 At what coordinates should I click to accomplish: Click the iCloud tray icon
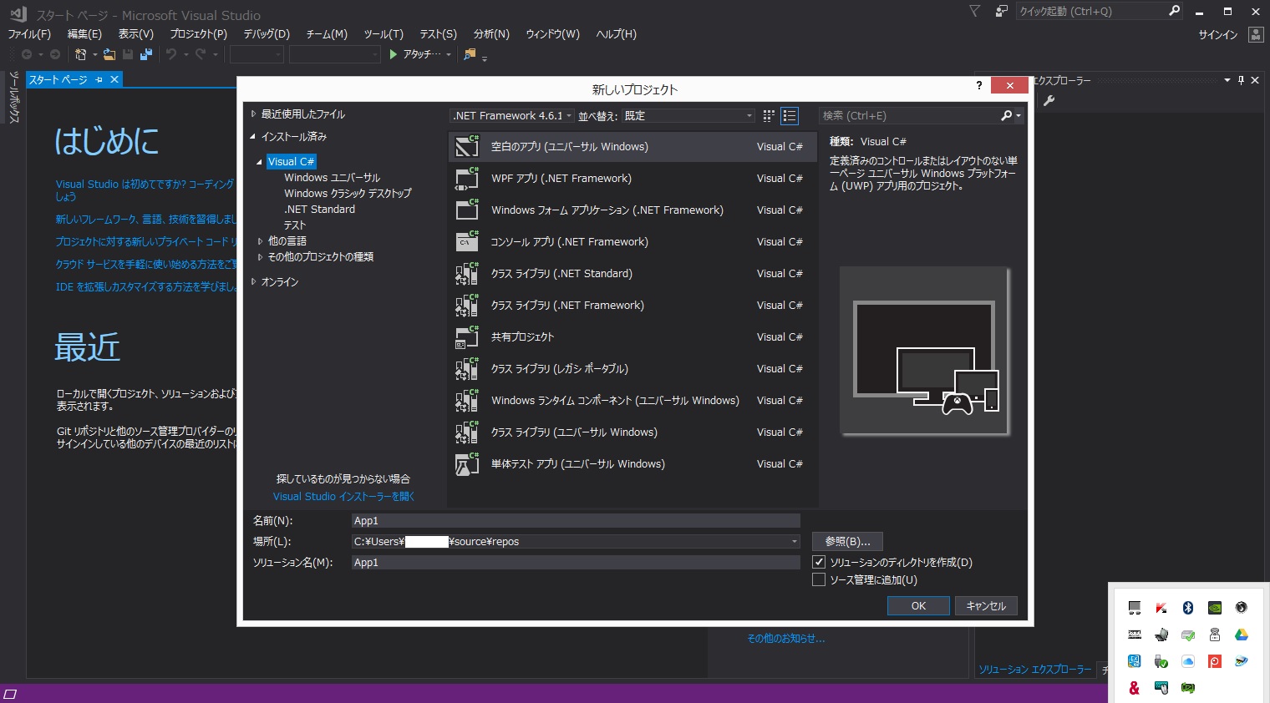click(1187, 661)
